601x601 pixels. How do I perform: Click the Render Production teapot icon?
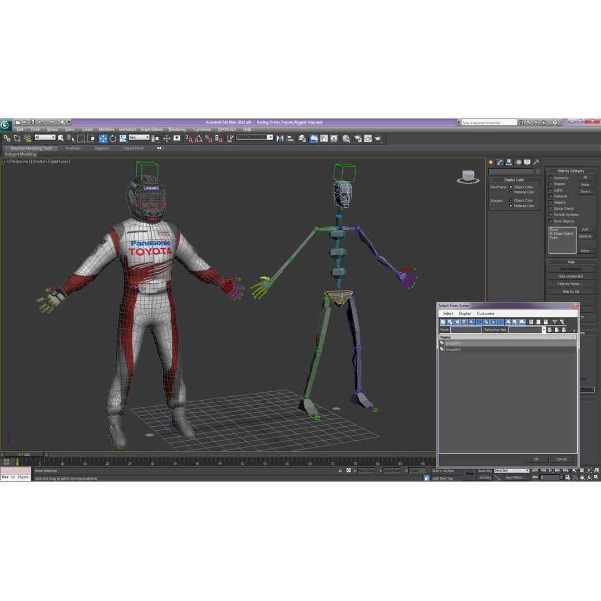pyautogui.click(x=378, y=139)
